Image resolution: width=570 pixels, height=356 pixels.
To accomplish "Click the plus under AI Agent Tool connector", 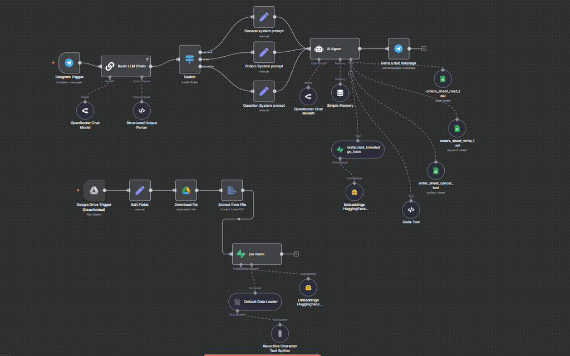I will (x=351, y=74).
